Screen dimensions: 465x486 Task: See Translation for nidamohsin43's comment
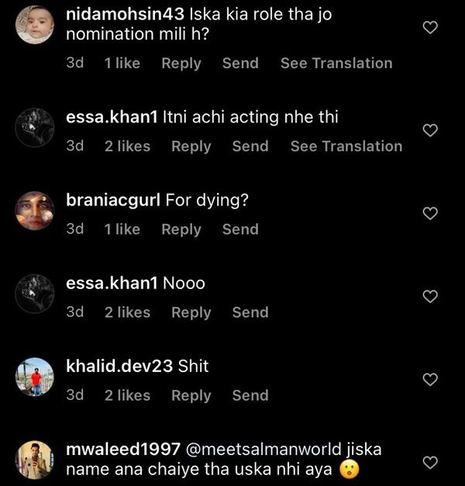[336, 64]
